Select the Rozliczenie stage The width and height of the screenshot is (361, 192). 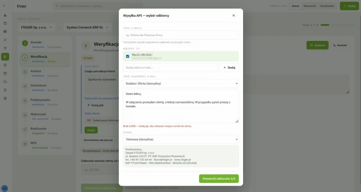click(45, 131)
